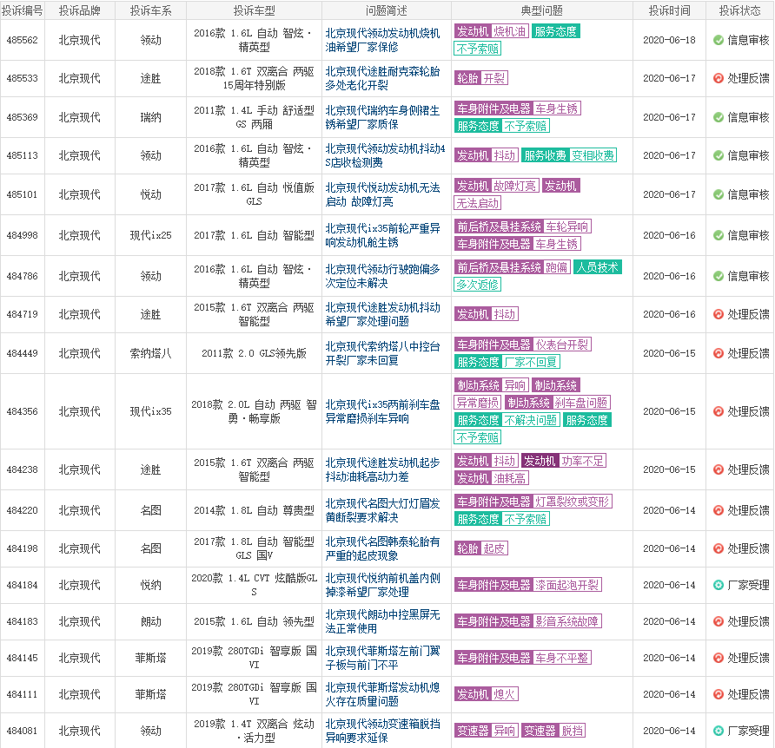
Task: Open complaint about ix35两前刹车盘异常磨损
Action: (x=382, y=411)
